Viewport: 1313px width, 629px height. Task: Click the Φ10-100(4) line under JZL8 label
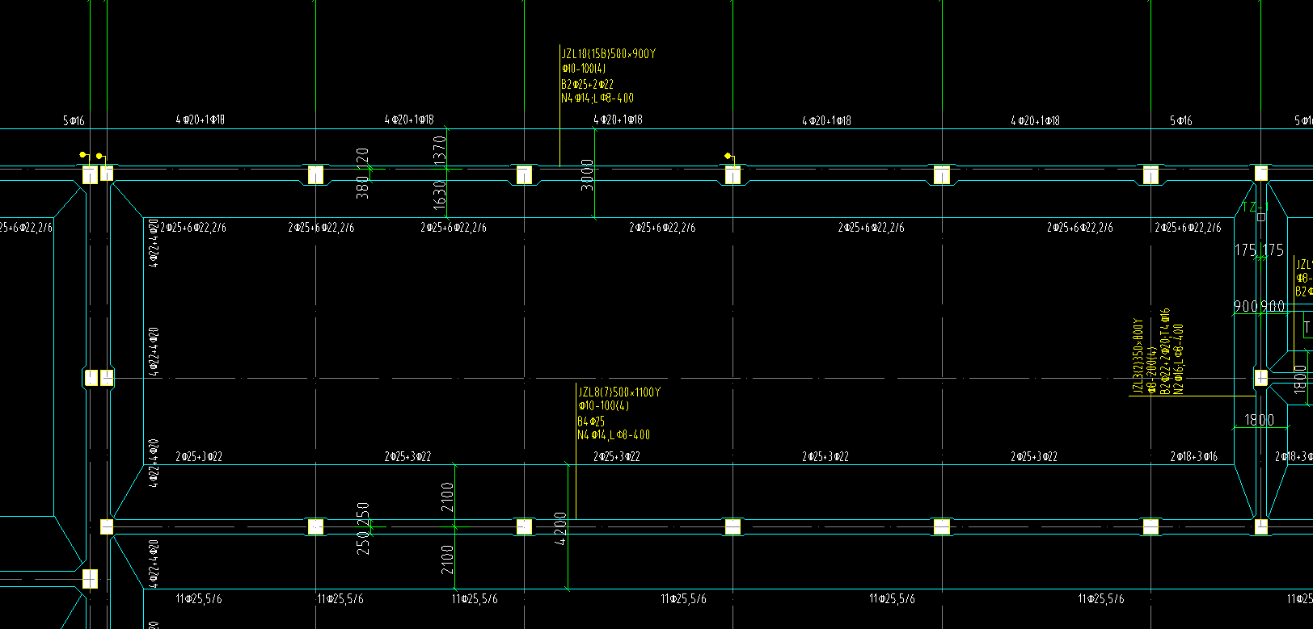pyautogui.click(x=603, y=406)
